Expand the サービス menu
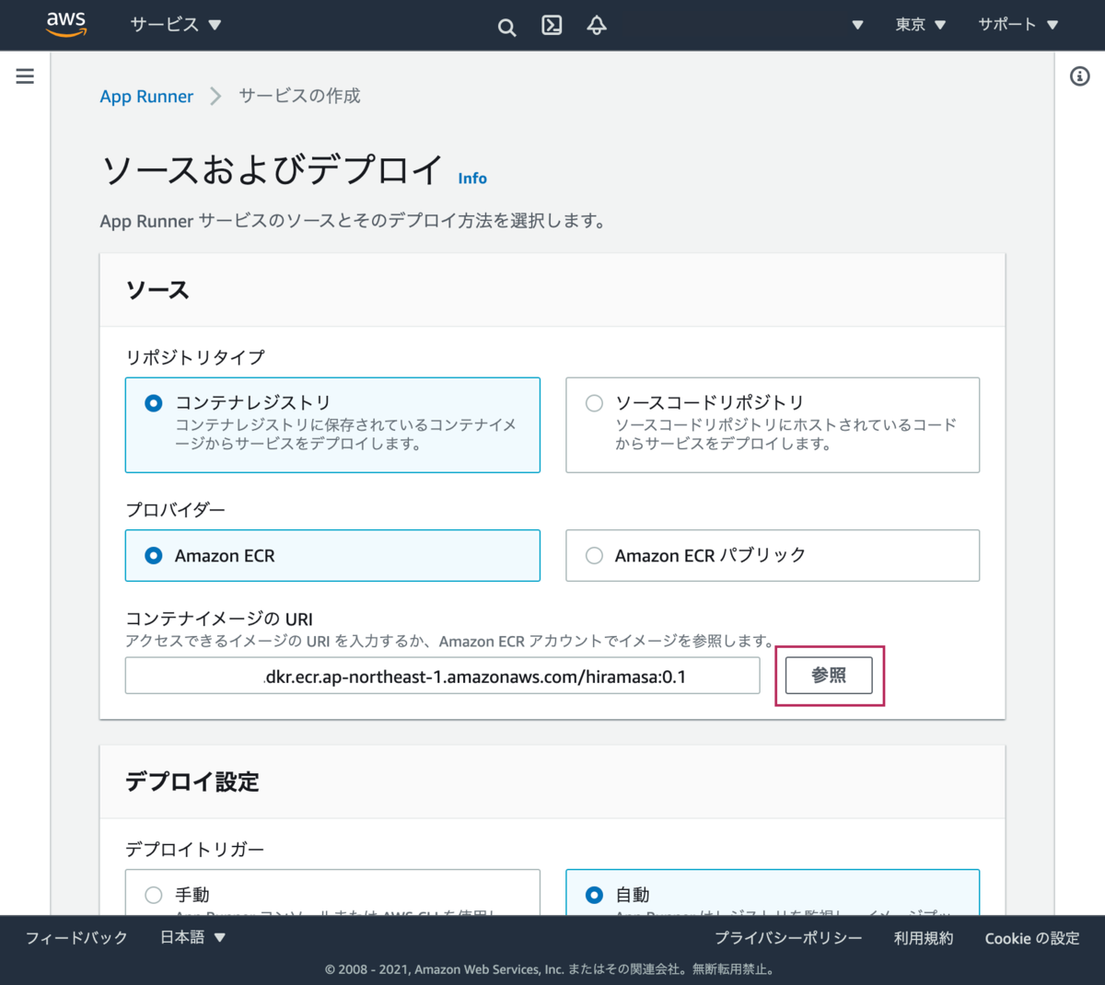The height and width of the screenshot is (985, 1105). tap(176, 25)
